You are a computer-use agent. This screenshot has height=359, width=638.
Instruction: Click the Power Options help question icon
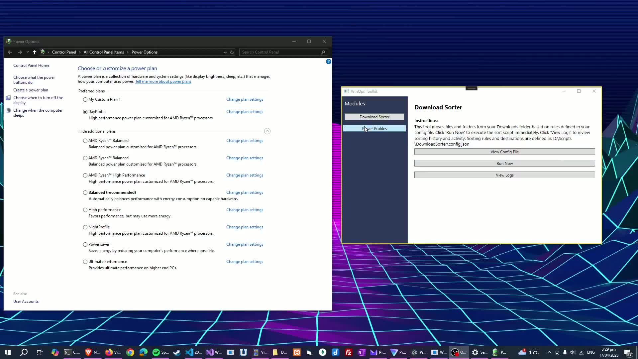coord(328,61)
